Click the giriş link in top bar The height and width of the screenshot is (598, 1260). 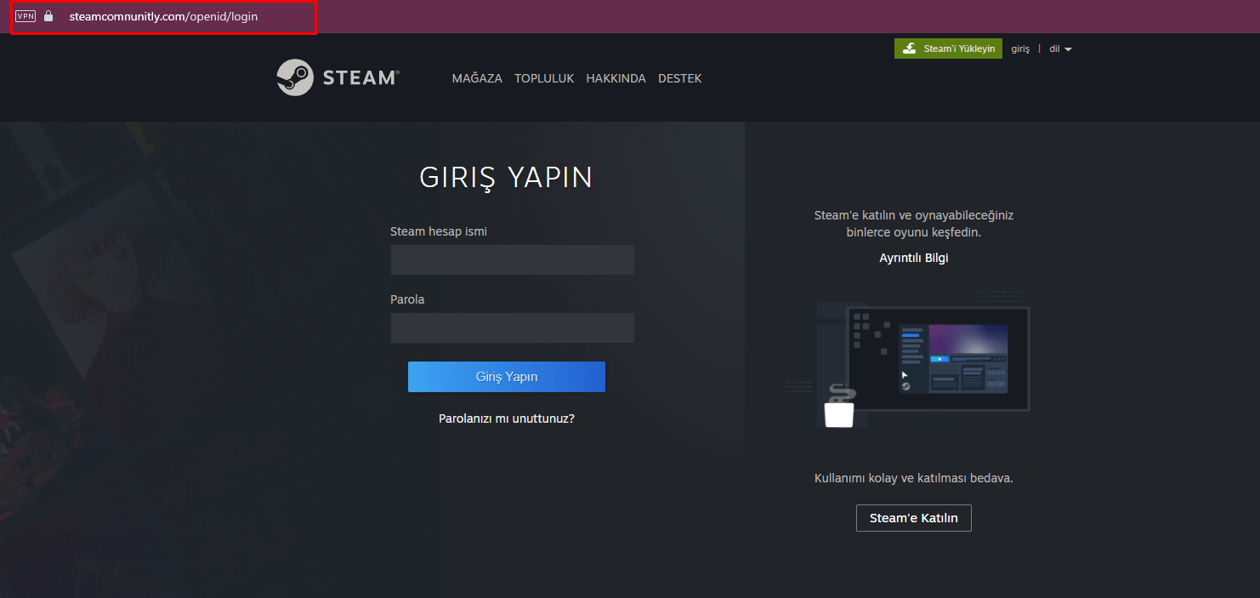click(x=1020, y=49)
